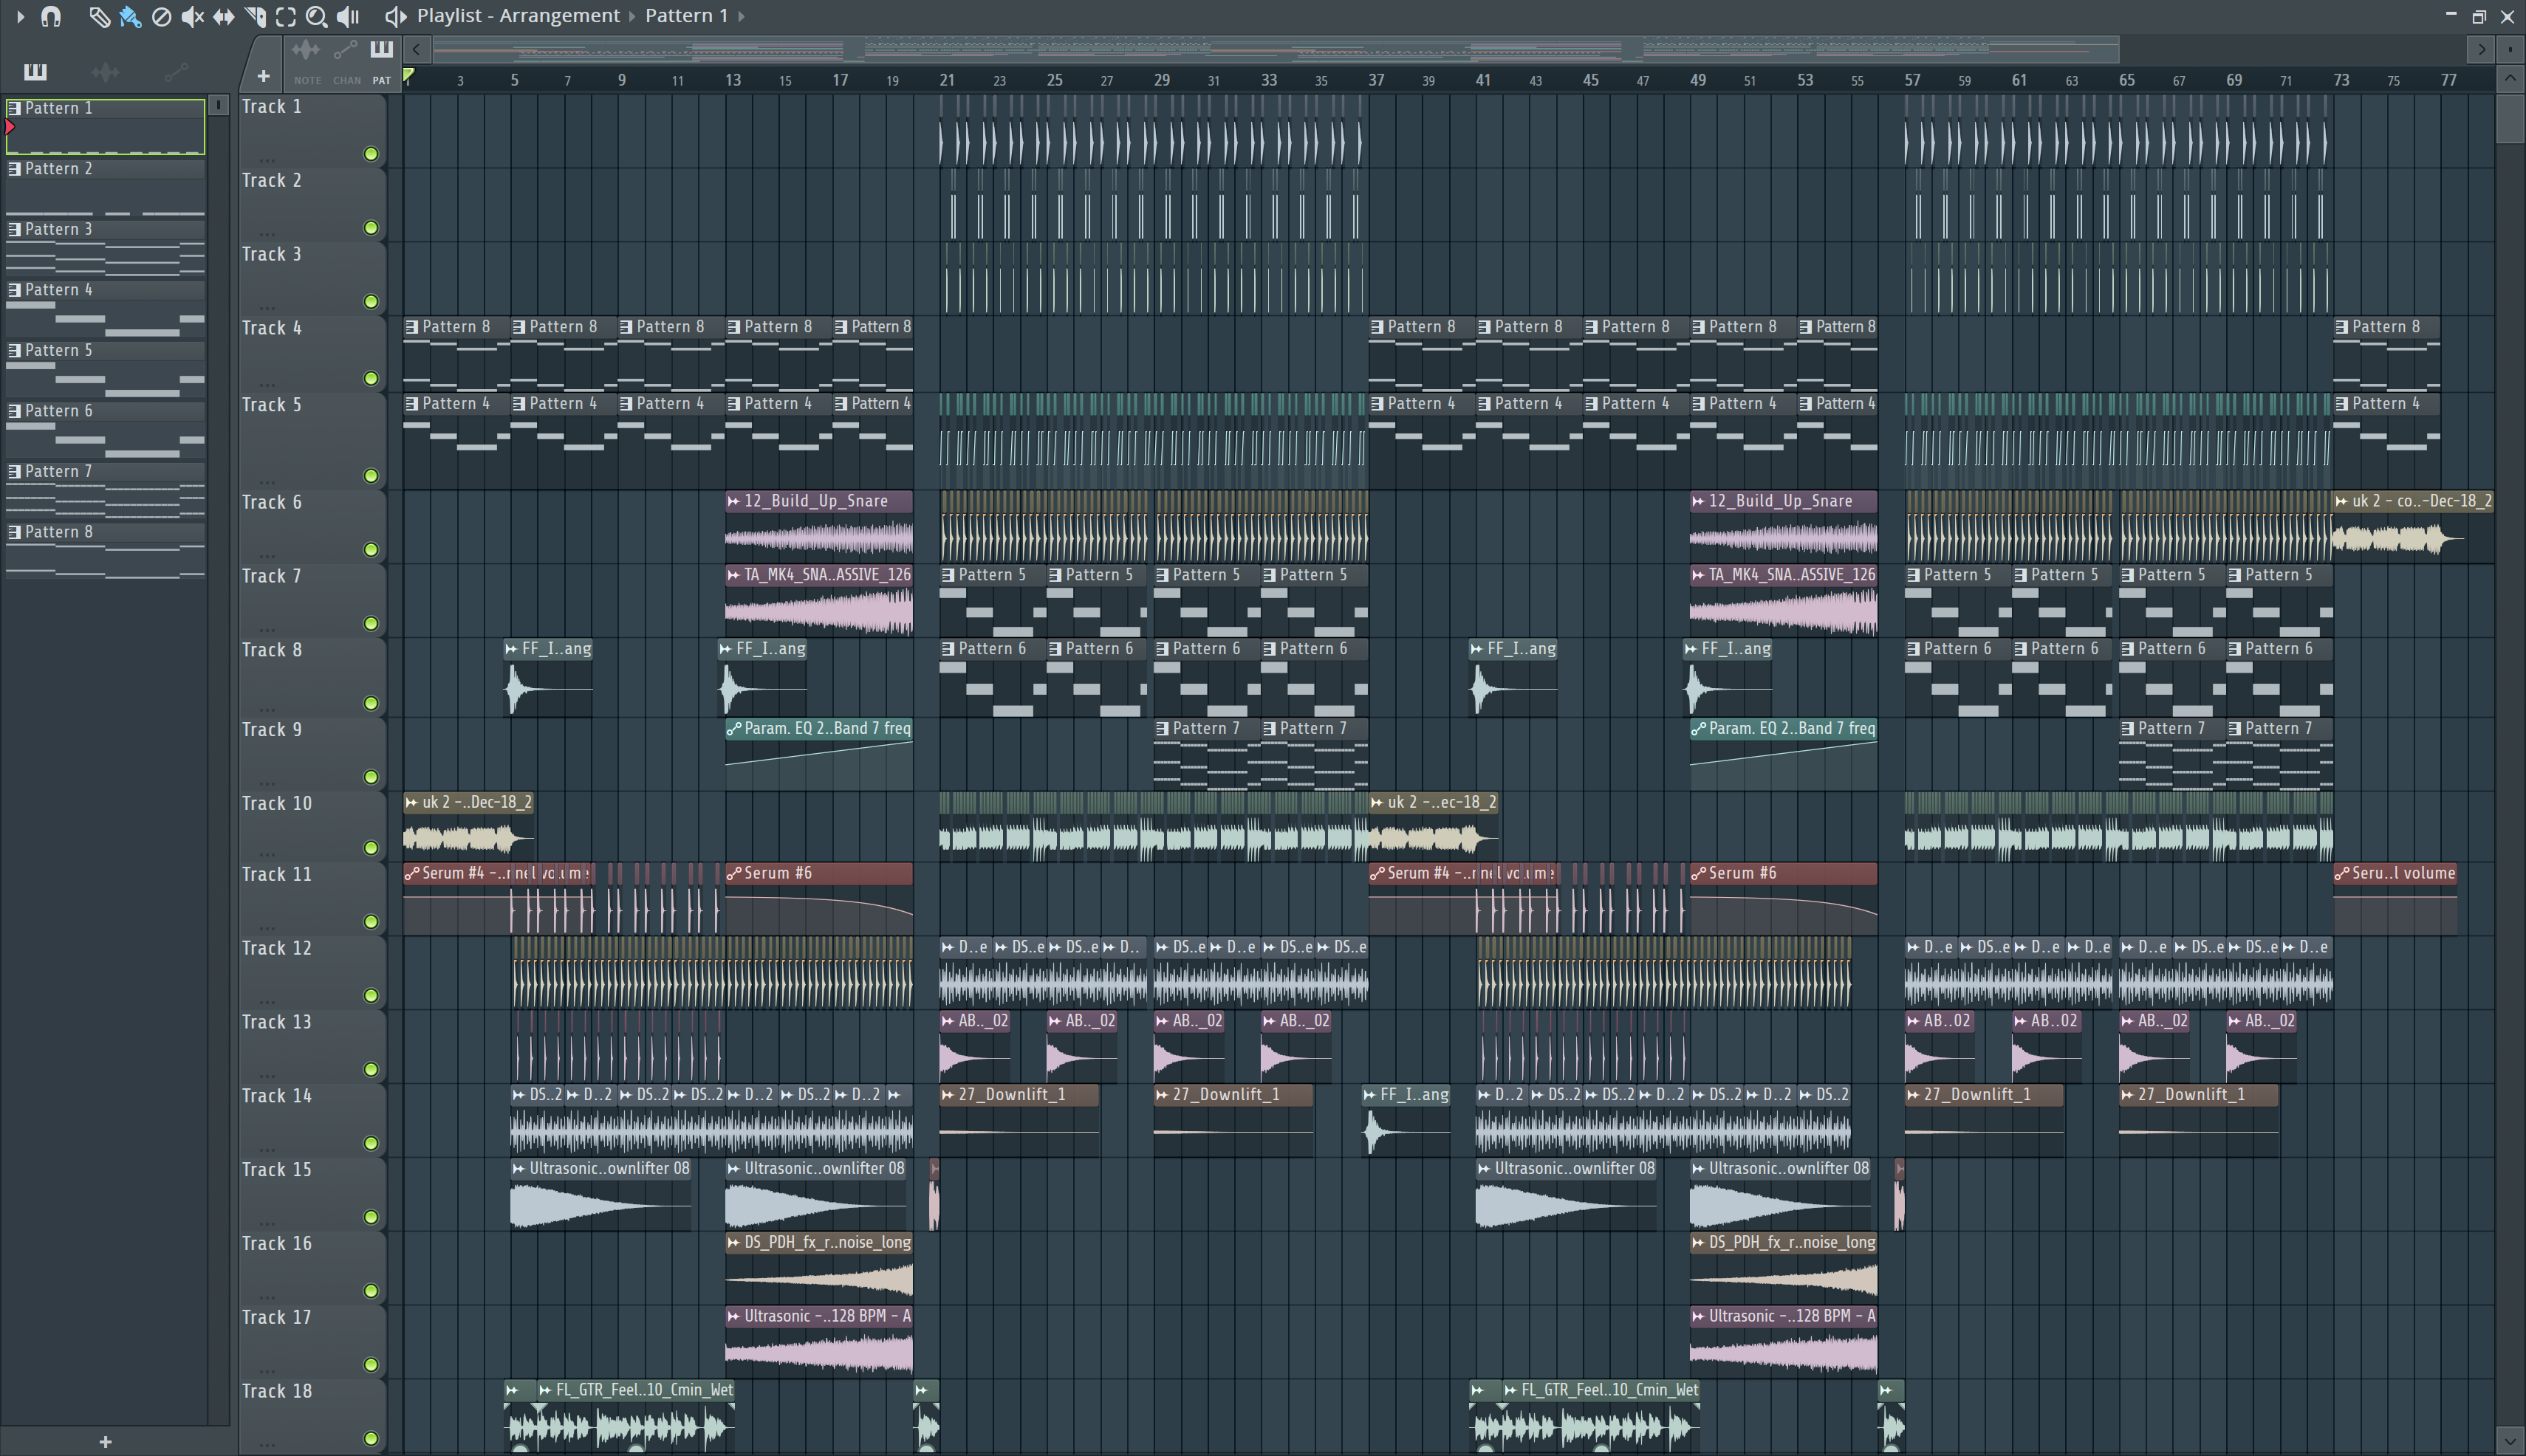
Task: Open the Playlist - Arrangement dropdown
Action: [518, 16]
